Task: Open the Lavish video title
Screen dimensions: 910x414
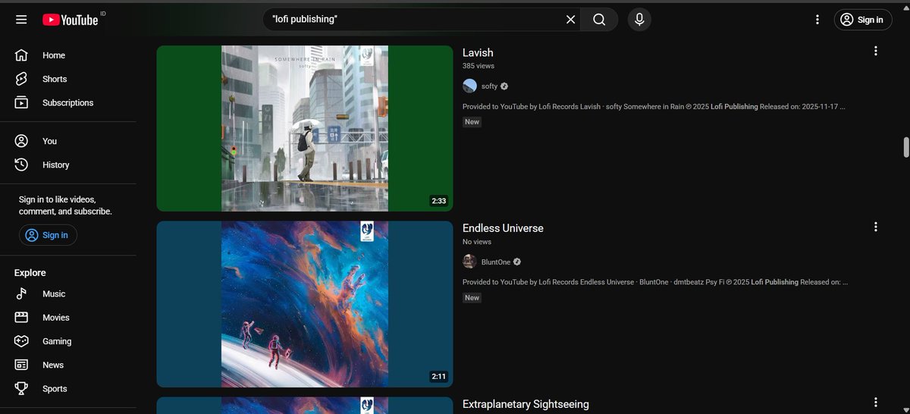Action: pyautogui.click(x=478, y=52)
